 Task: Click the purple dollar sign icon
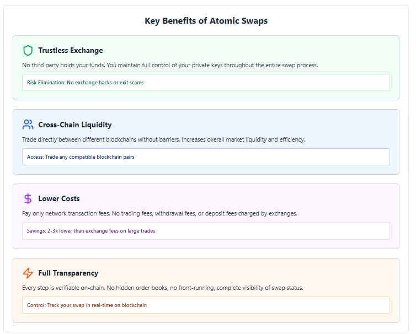click(28, 199)
